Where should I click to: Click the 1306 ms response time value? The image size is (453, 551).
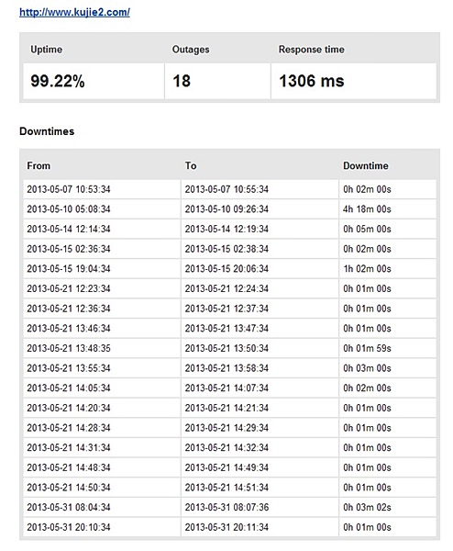coord(311,81)
